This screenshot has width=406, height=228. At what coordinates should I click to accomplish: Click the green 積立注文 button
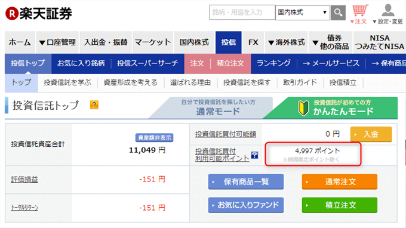(x=340, y=205)
